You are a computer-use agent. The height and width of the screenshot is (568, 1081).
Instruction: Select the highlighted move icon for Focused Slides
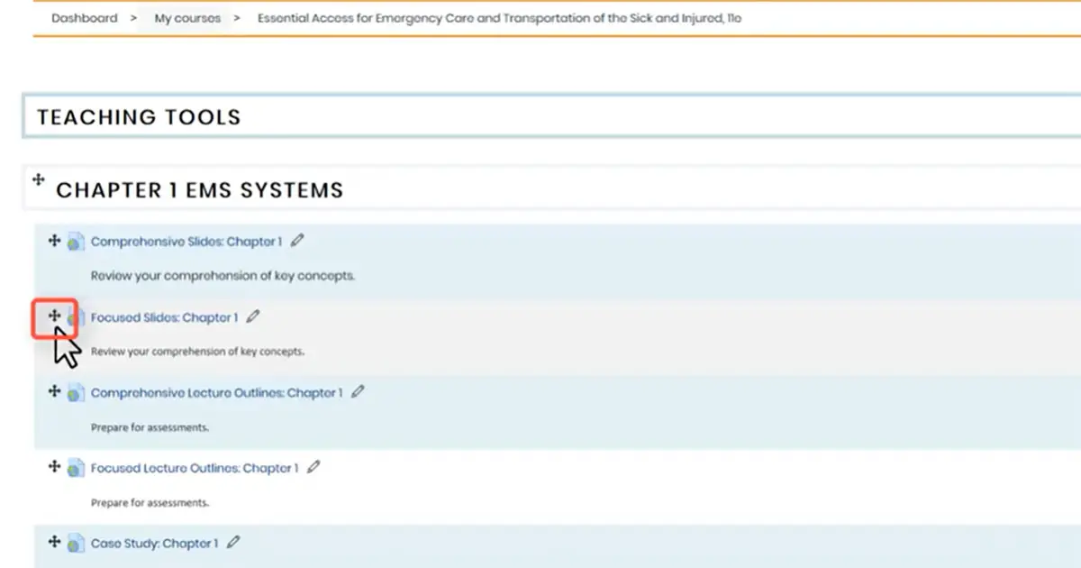tap(56, 316)
